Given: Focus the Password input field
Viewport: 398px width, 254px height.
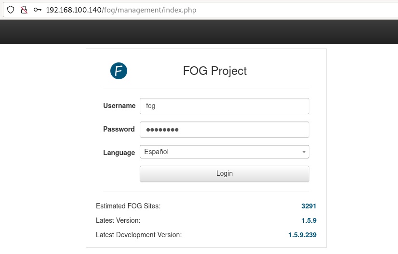Looking at the screenshot, I should (x=224, y=130).
